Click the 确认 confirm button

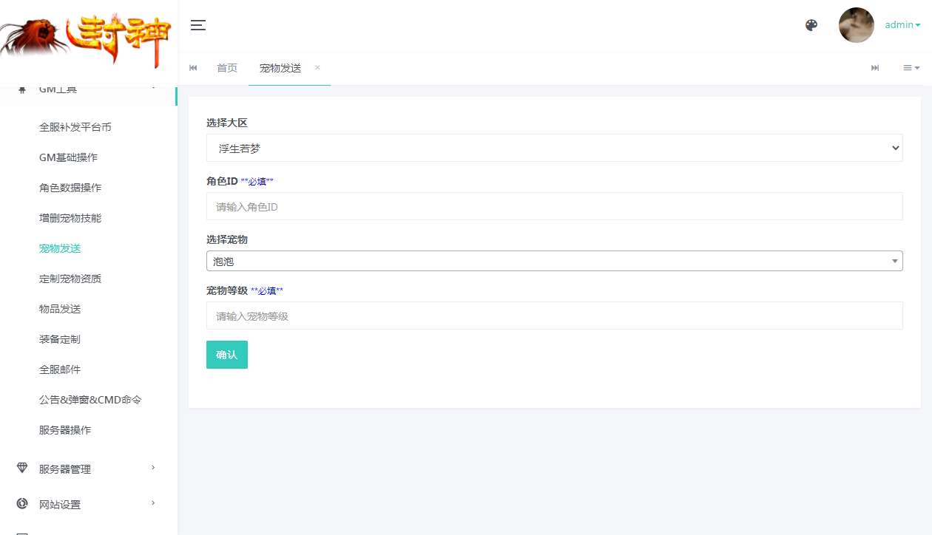pos(226,355)
